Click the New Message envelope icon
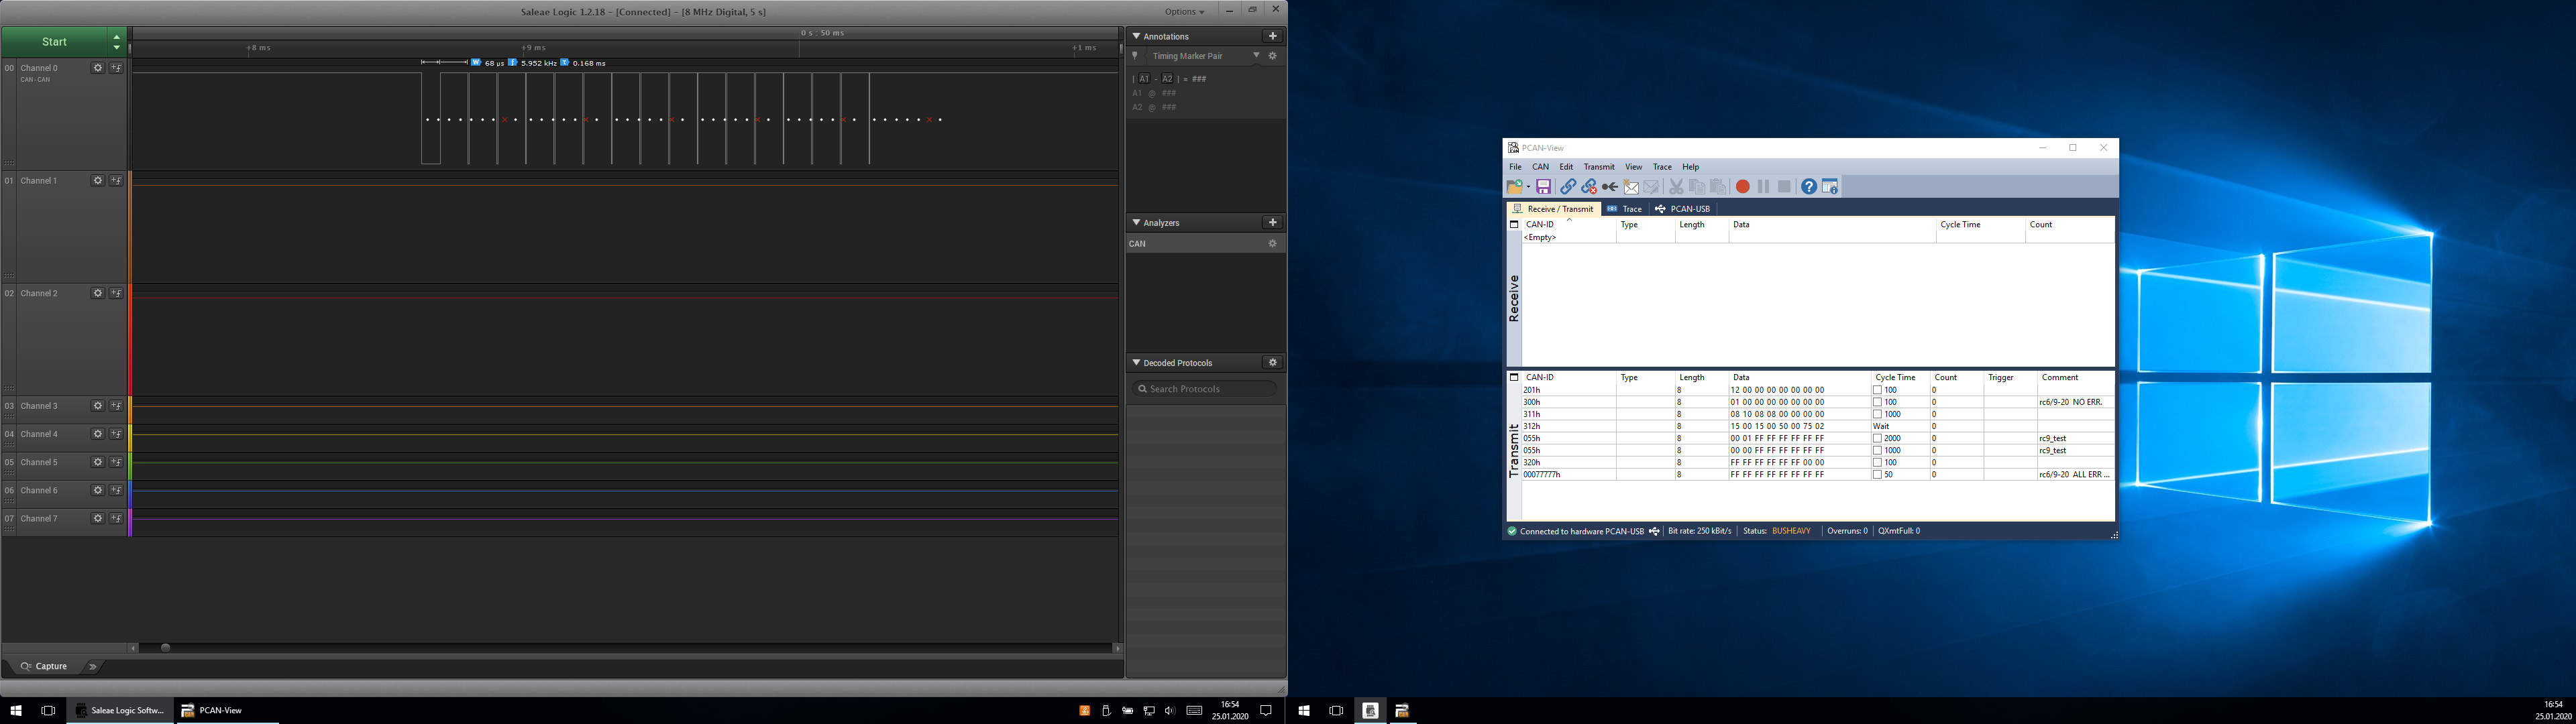Image resolution: width=2576 pixels, height=724 pixels. point(1631,187)
